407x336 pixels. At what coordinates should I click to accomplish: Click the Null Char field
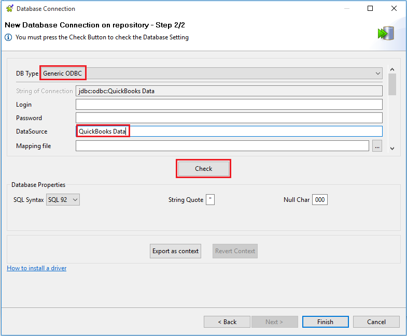click(320, 200)
